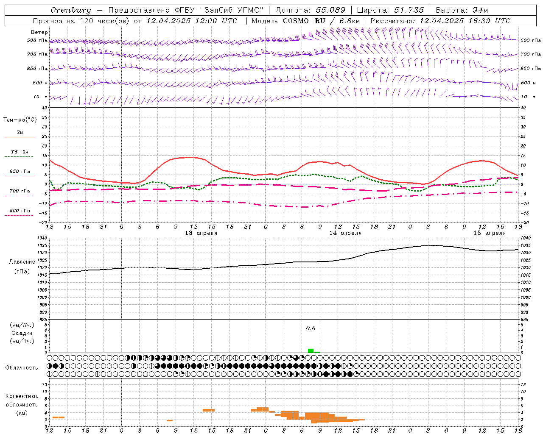Viewport: 543px width, 434px height.
Task: Click "Рассчитано: 12.04.2025 16:39 UTC" text
Action: pyautogui.click(x=440, y=21)
